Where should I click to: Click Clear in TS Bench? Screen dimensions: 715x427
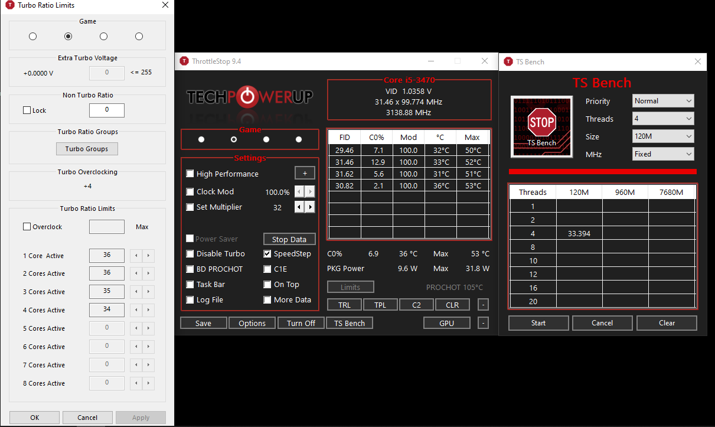[x=667, y=323]
